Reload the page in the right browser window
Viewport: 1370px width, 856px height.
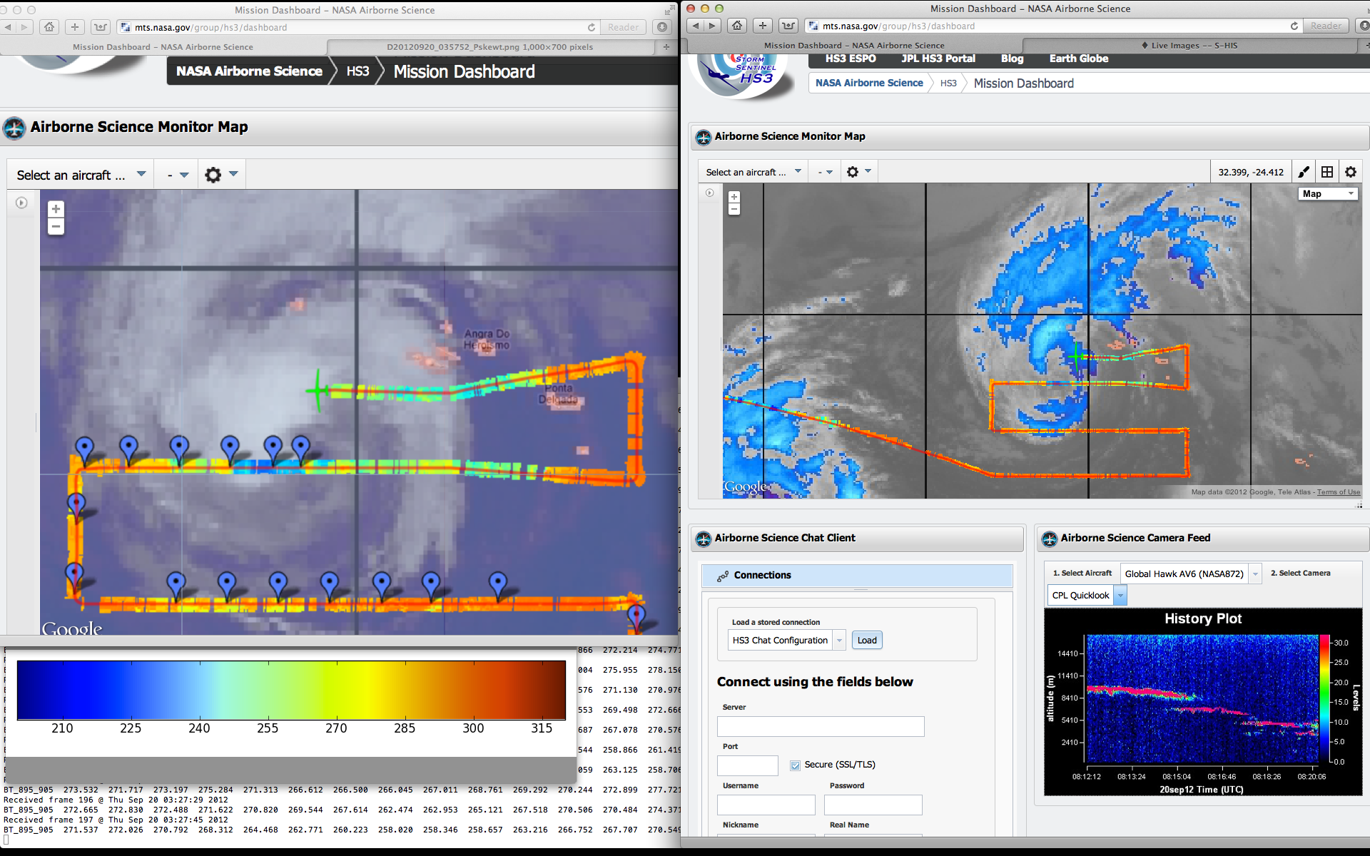tap(1294, 26)
